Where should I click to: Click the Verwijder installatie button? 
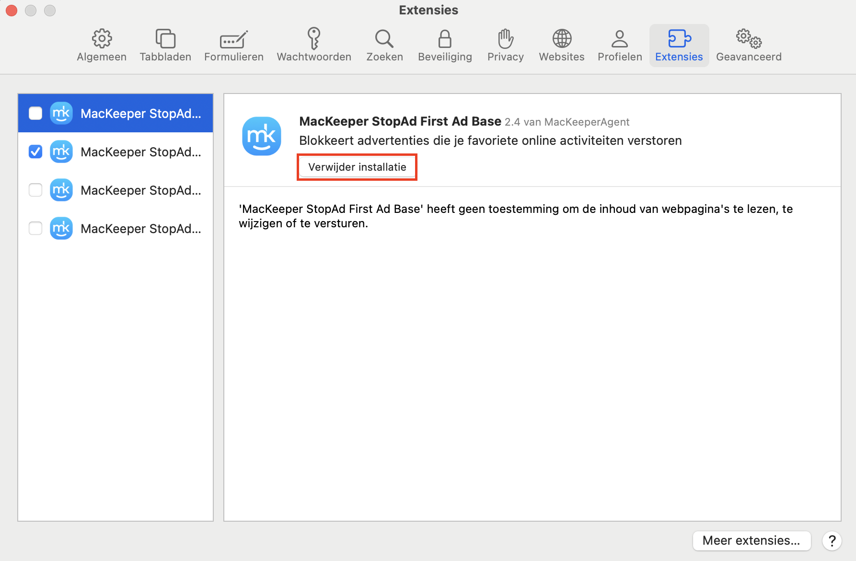pyautogui.click(x=357, y=167)
